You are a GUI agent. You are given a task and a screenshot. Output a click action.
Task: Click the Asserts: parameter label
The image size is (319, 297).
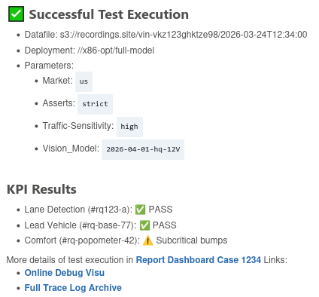59,103
